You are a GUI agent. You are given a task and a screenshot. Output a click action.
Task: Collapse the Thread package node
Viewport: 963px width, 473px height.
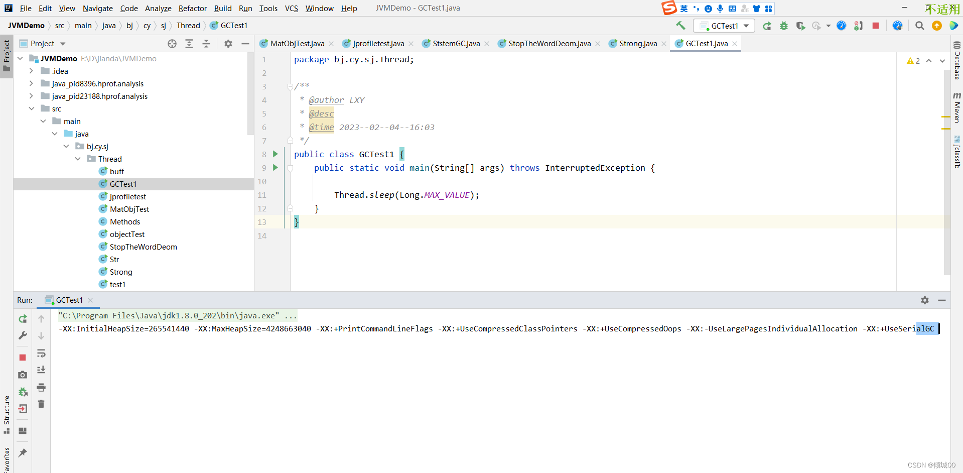coord(78,159)
